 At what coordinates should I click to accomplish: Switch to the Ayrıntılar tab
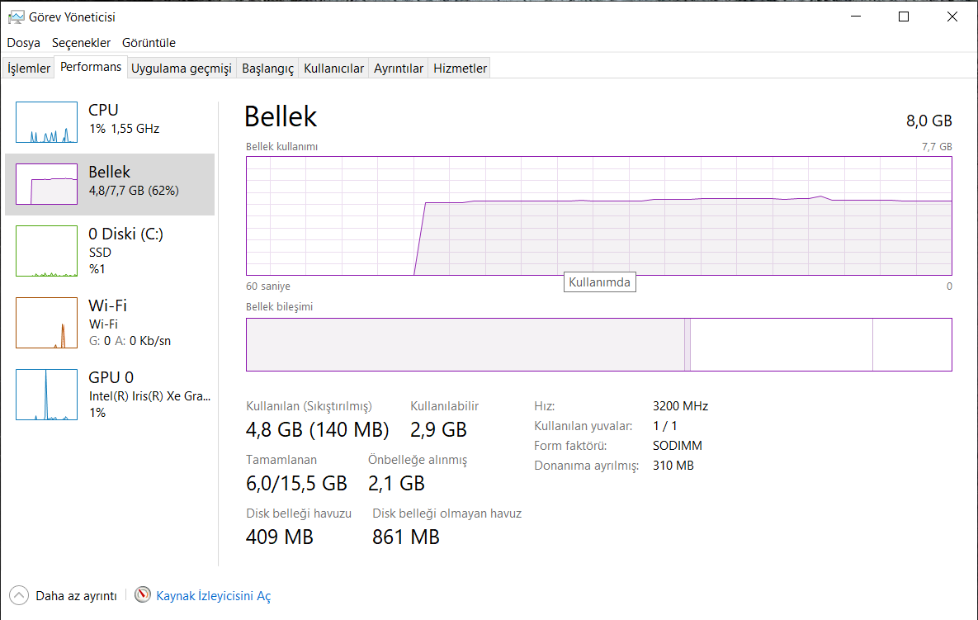tap(399, 69)
